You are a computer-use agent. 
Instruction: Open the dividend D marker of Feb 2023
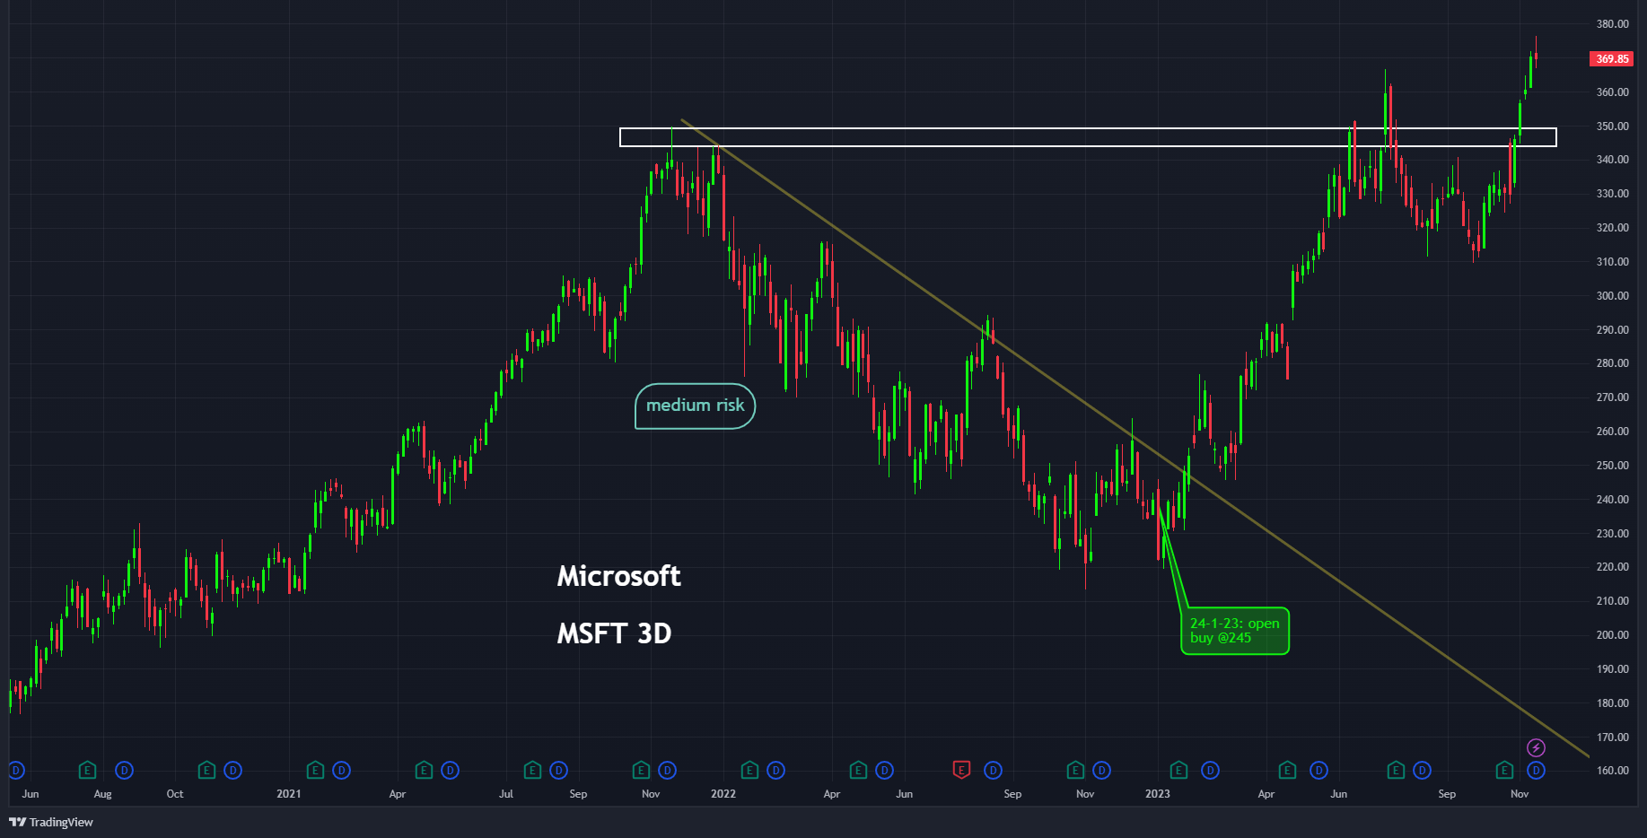[x=1211, y=770]
